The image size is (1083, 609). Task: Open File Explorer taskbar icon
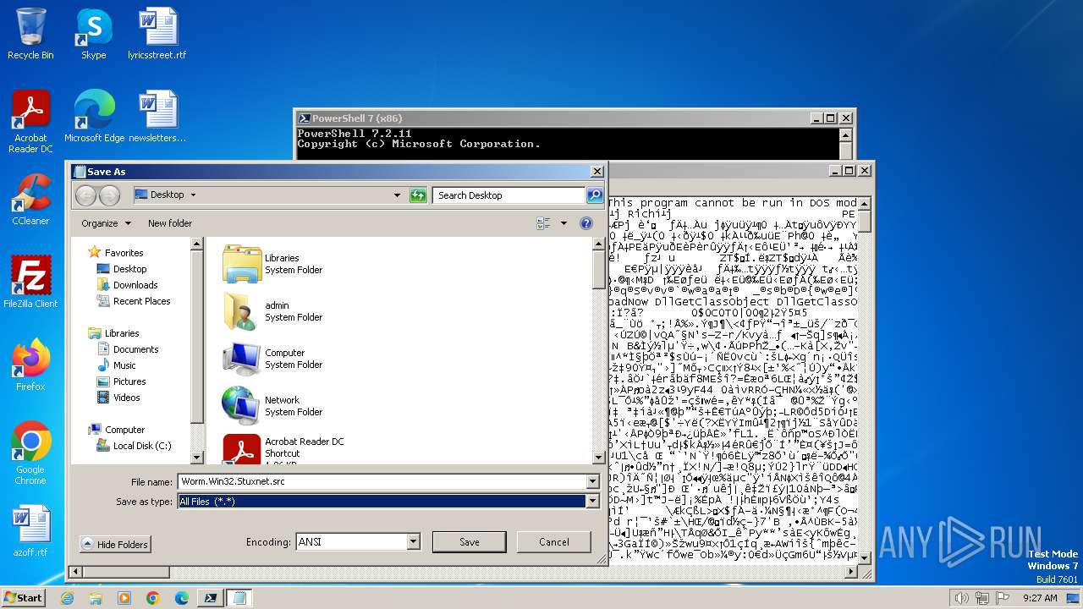coord(96,598)
